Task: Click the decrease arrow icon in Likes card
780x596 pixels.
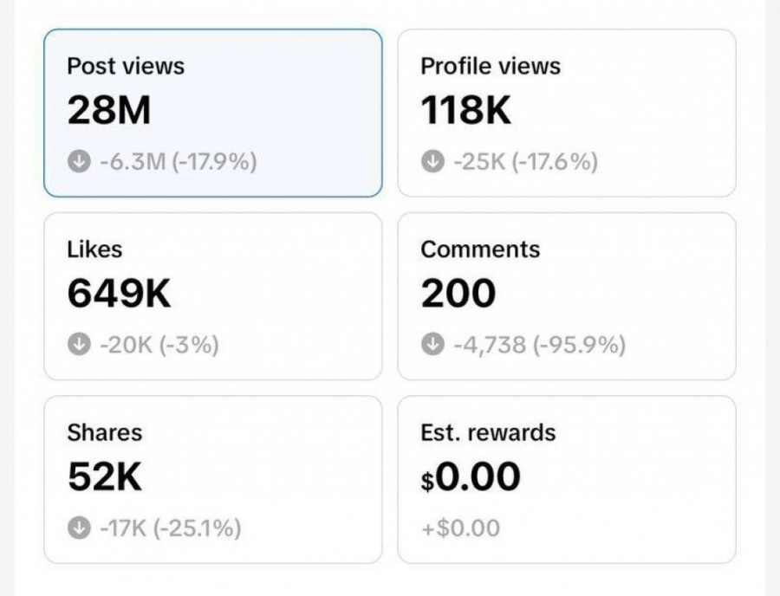Action: (79, 345)
